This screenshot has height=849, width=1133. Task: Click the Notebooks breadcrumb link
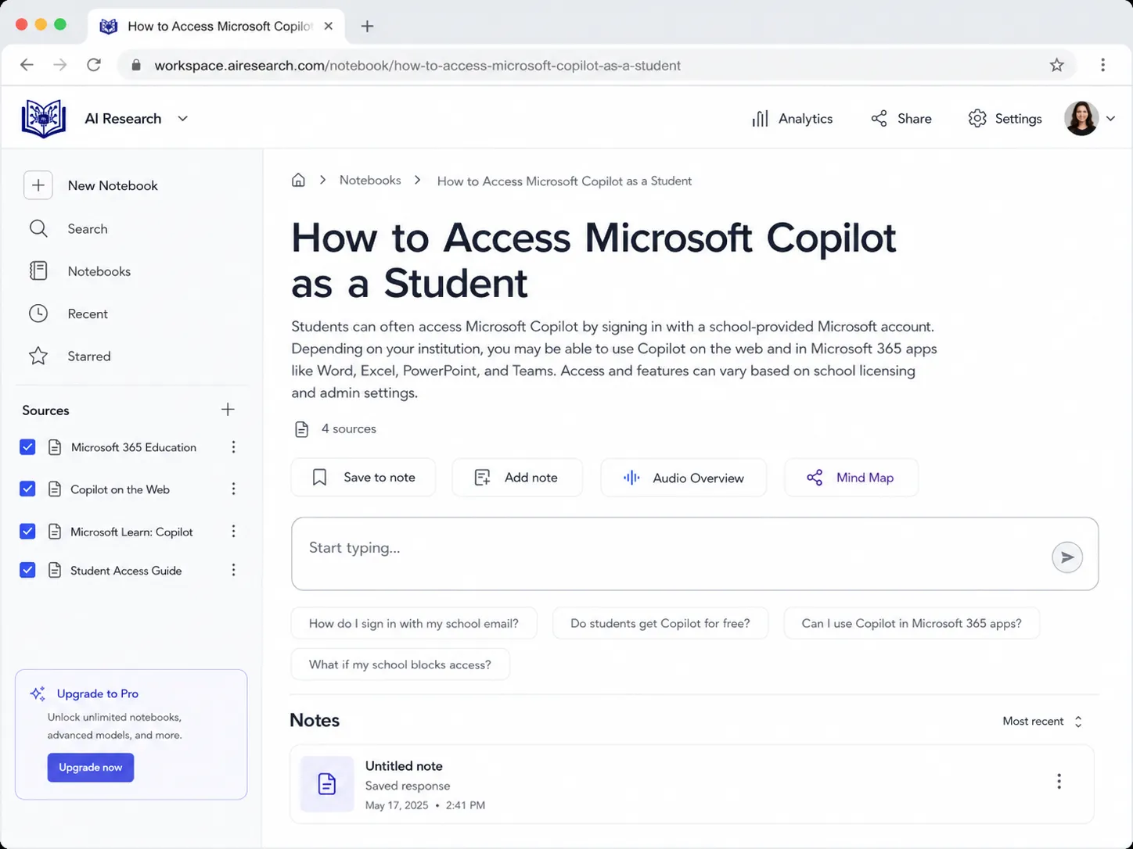pyautogui.click(x=370, y=181)
